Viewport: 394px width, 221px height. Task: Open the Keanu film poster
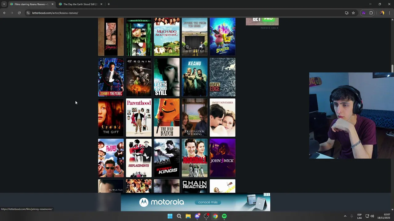pos(195,77)
